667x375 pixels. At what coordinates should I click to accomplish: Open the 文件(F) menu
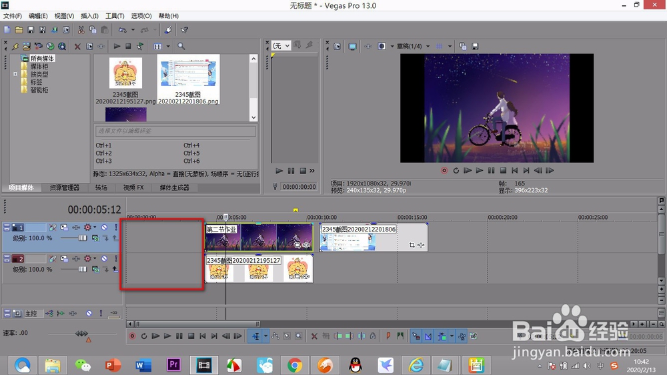pos(13,16)
